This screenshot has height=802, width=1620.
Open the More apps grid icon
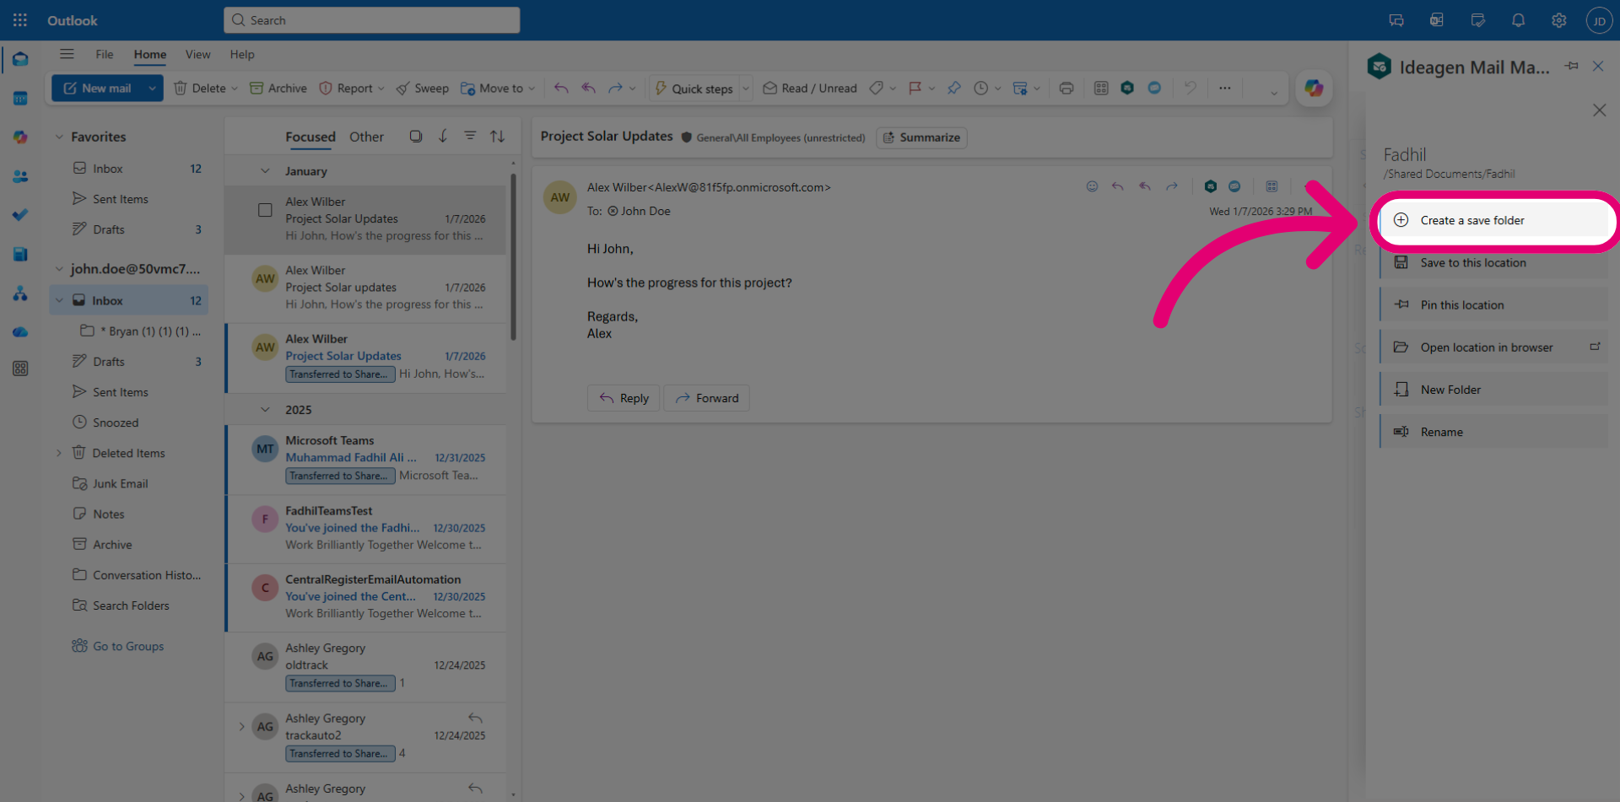(x=20, y=369)
